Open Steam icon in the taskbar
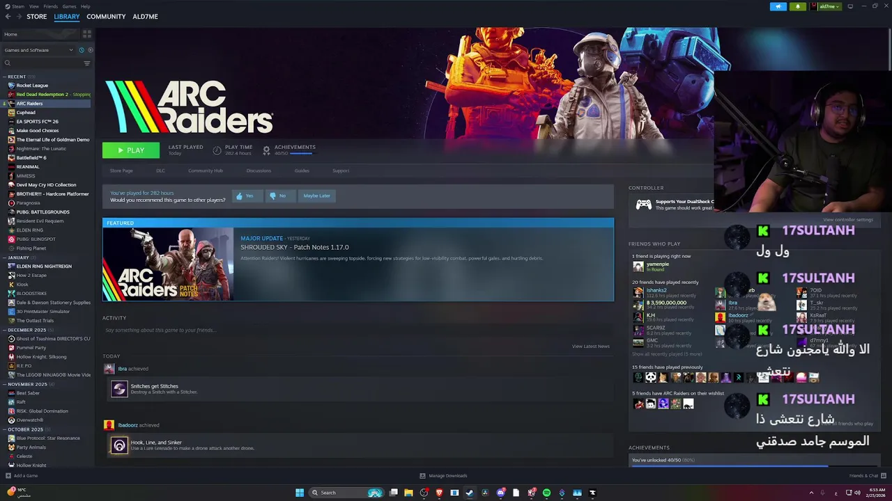Image resolution: width=892 pixels, height=501 pixels. point(470,493)
